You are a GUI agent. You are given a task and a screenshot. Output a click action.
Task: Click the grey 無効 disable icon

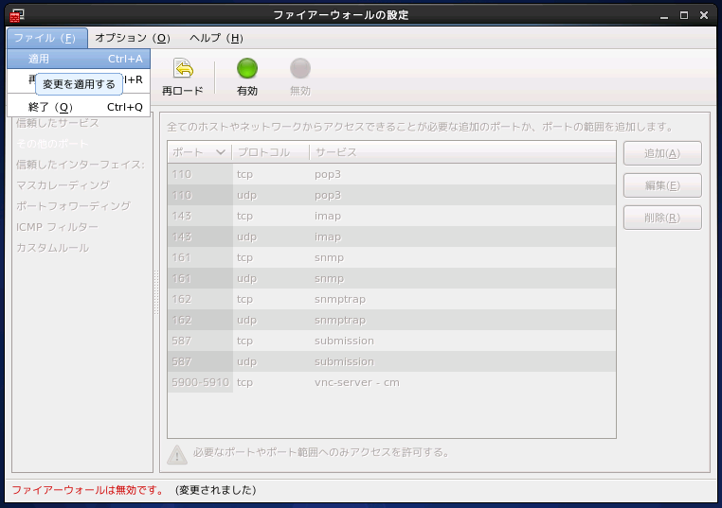(x=300, y=68)
